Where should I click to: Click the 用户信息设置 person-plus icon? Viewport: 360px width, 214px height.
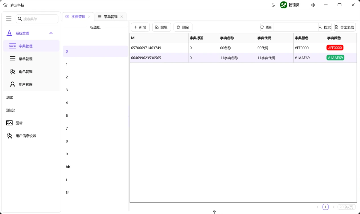click(x=9, y=136)
